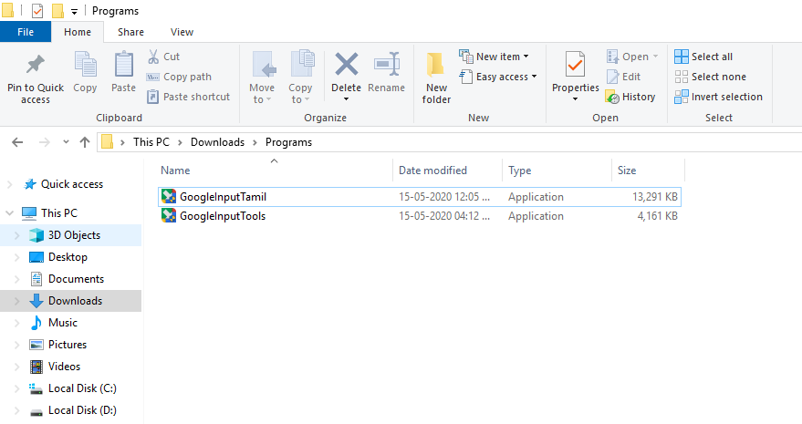The height and width of the screenshot is (424, 802).
Task: Open the Properties dropdown arrow
Action: click(575, 98)
